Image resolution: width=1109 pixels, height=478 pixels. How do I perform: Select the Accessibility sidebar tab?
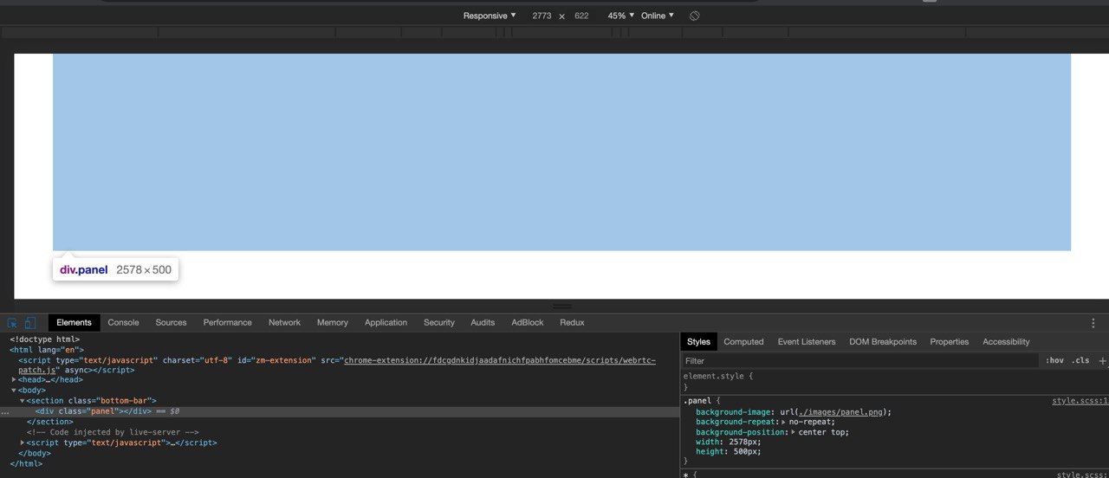point(1006,341)
